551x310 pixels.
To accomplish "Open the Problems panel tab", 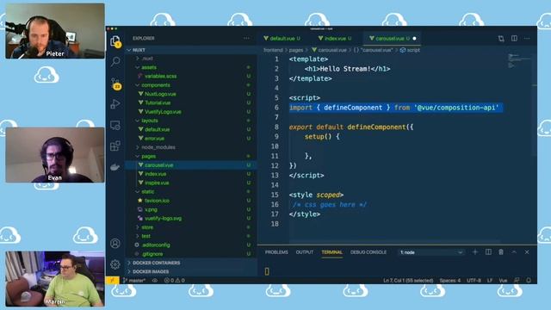I will [x=276, y=252].
